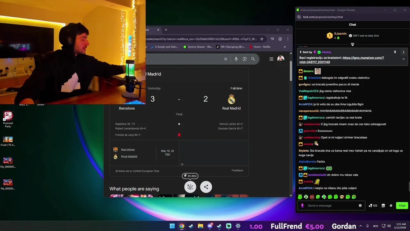
Task: Close the Google search tab
Action: point(158,30)
